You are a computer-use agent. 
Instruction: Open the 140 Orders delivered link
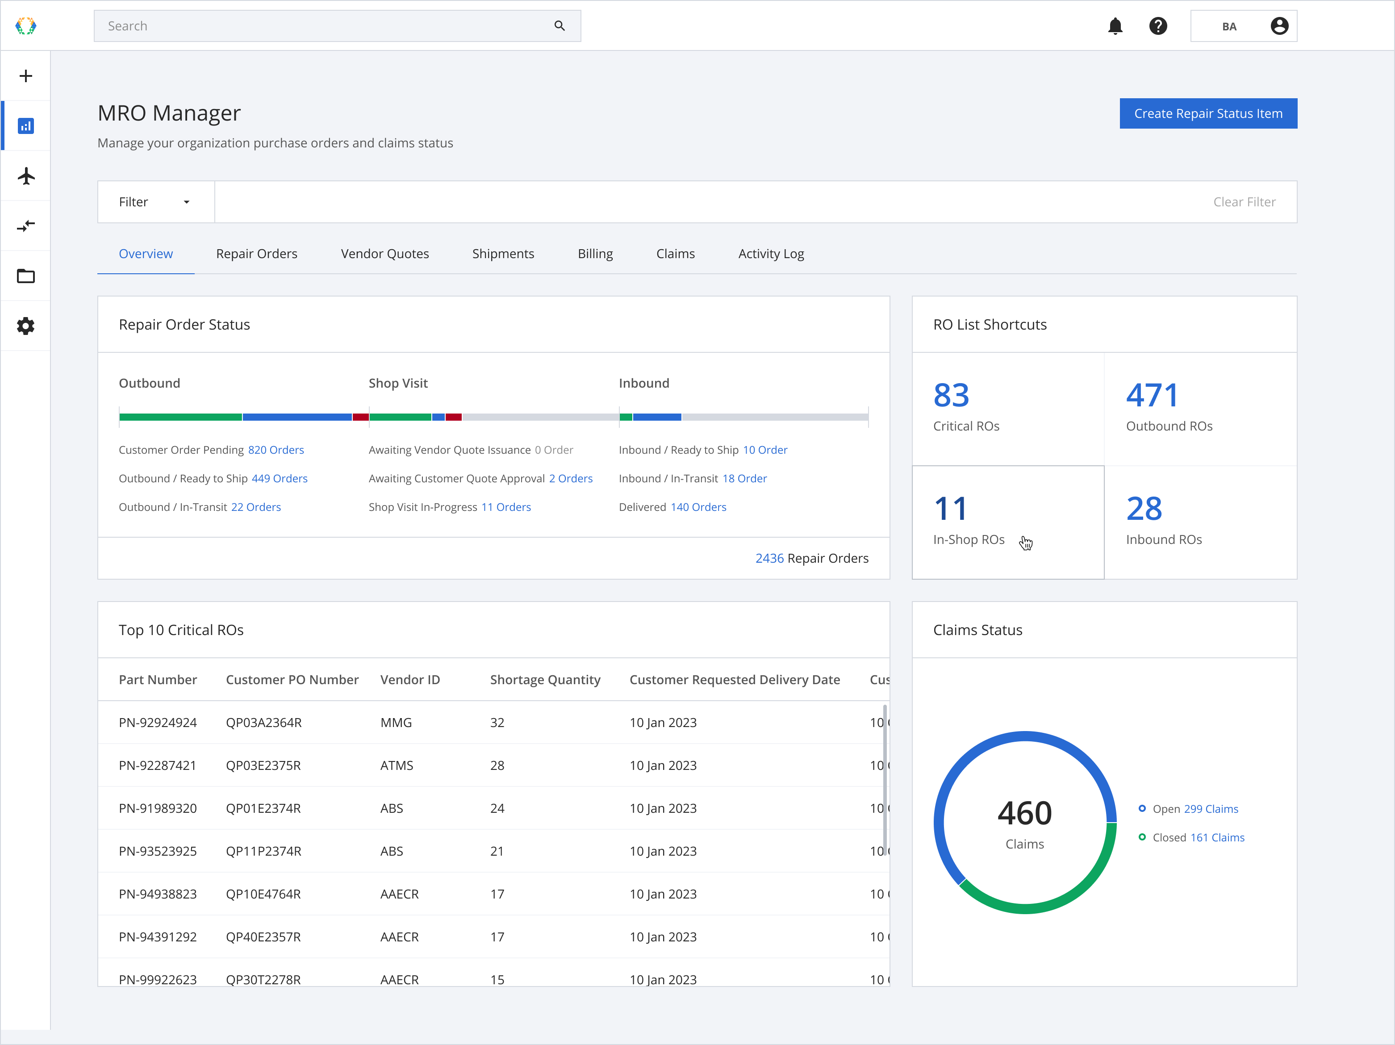pyautogui.click(x=698, y=507)
